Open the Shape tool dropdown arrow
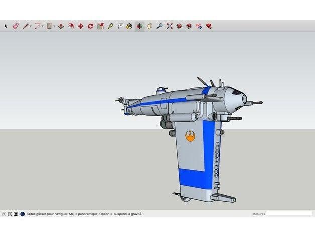Screen dimensions: 315x237 click(x=54, y=26)
